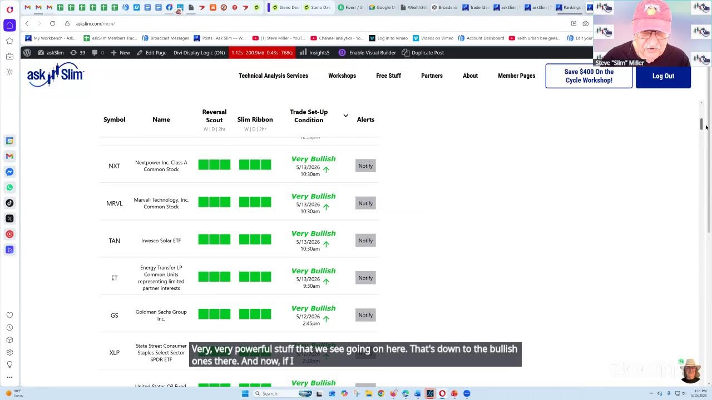Viewport: 712px width, 400px height.
Task: Click Notify for TAN
Action: [365, 241]
